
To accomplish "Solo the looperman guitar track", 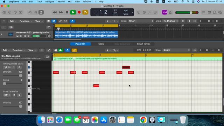I will coord(21,36).
